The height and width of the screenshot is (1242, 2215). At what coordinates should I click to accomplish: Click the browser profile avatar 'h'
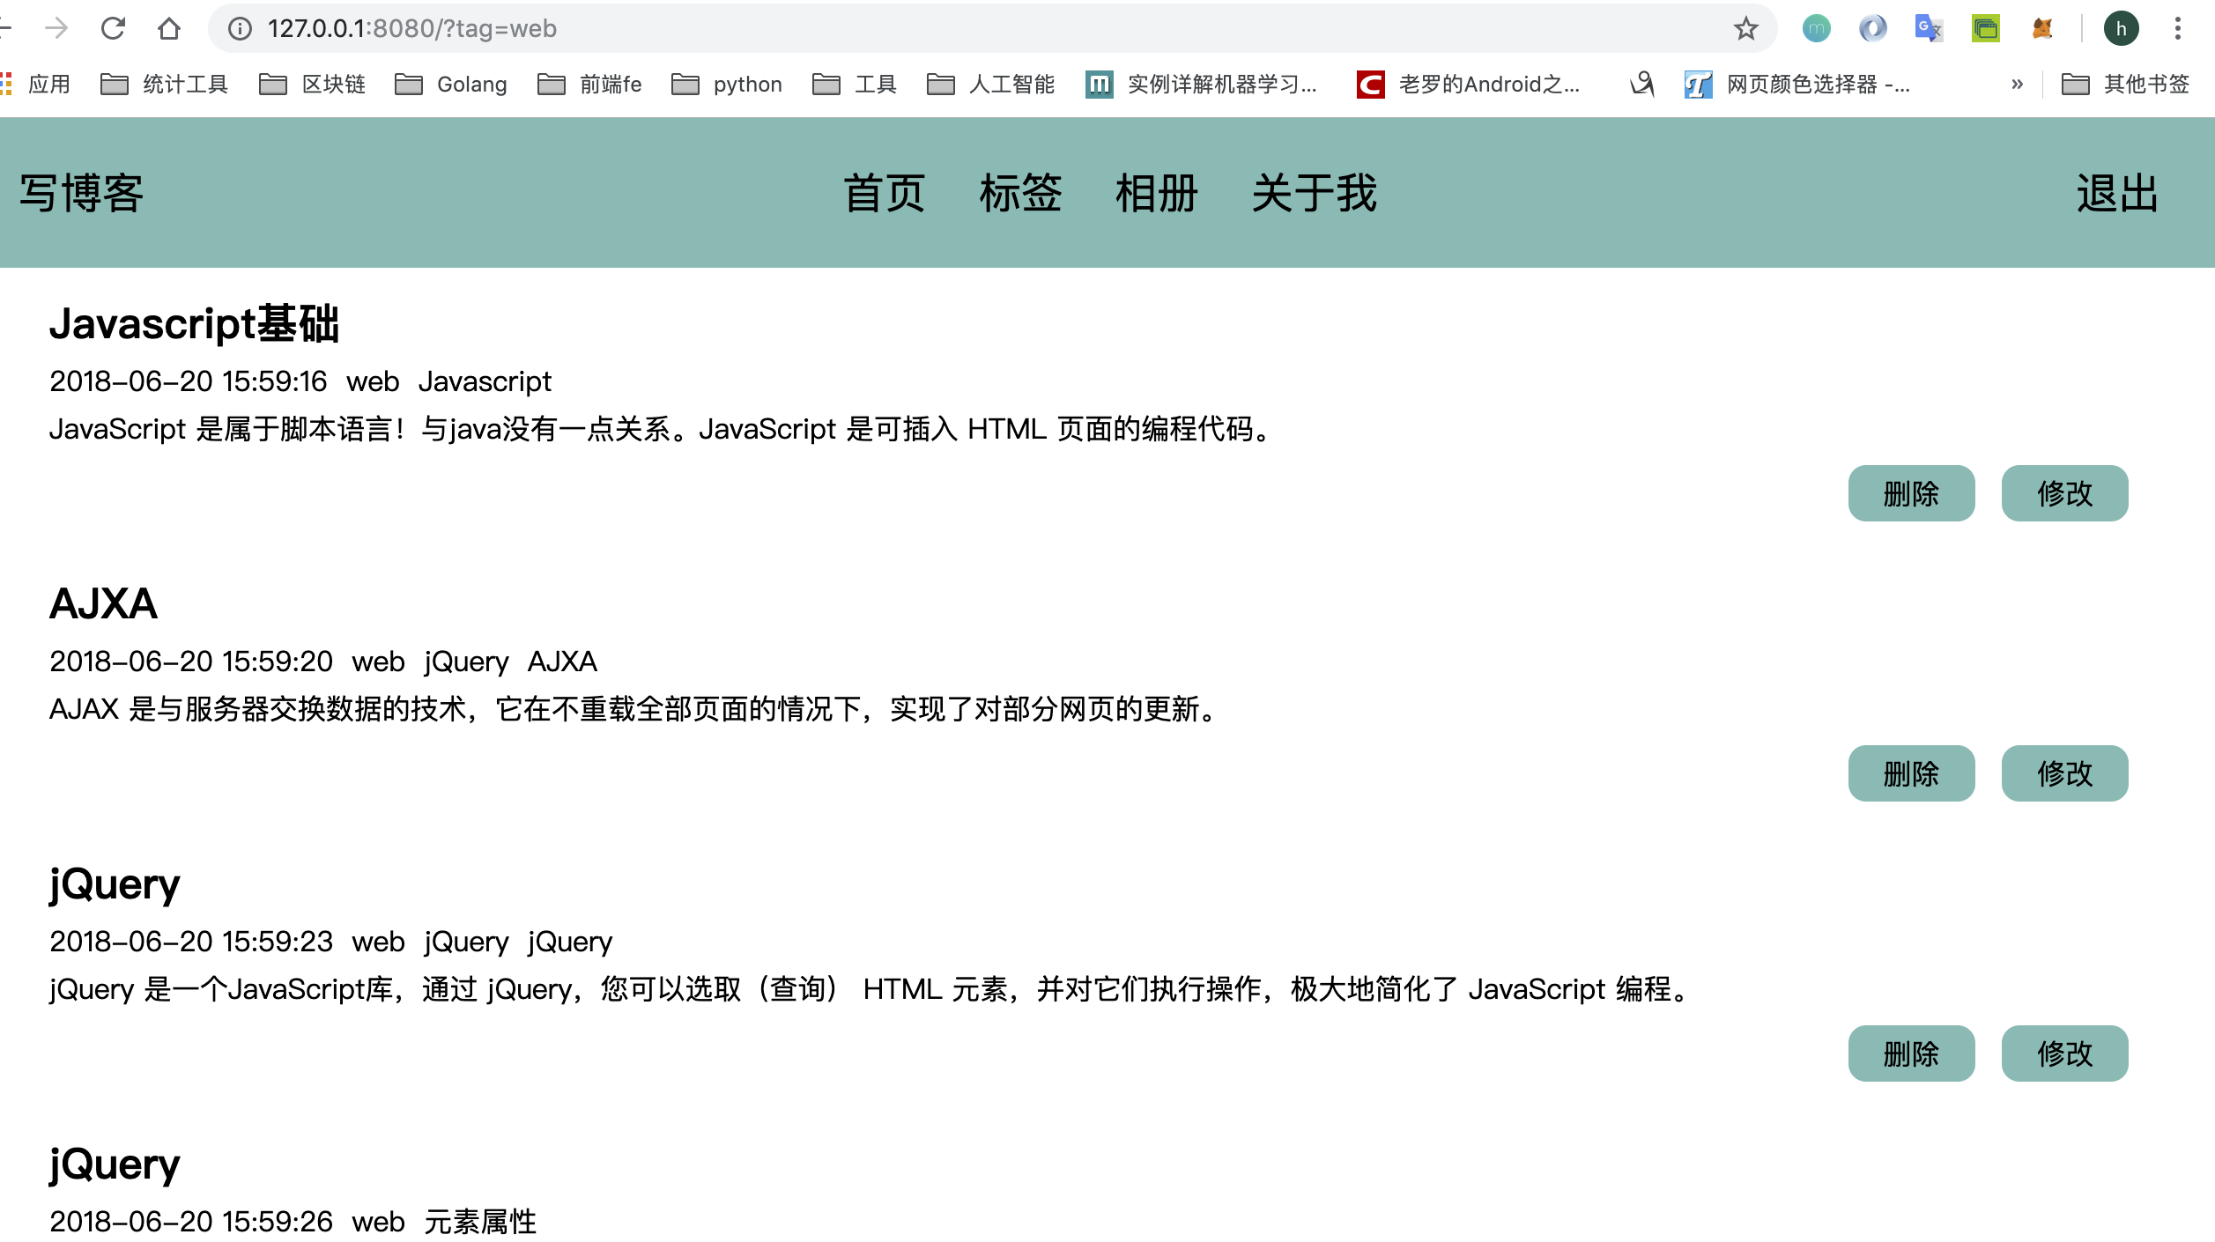pyautogui.click(x=2123, y=28)
